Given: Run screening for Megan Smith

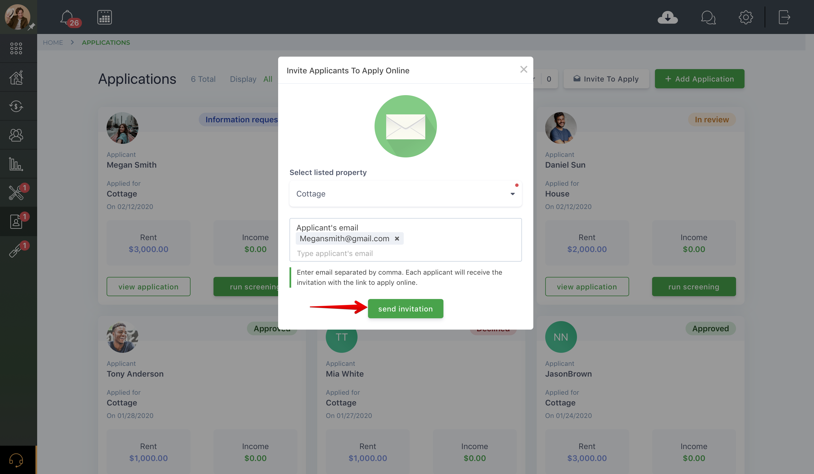Looking at the screenshot, I should [246, 287].
